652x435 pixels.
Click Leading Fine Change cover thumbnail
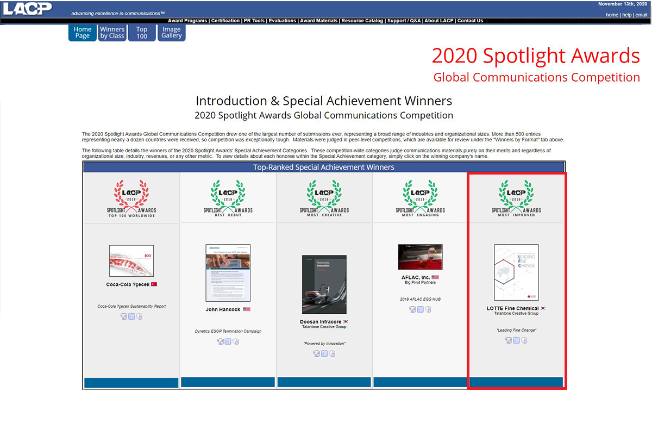point(516,272)
